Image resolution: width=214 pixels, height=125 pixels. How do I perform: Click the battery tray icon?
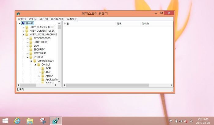coord(176,121)
